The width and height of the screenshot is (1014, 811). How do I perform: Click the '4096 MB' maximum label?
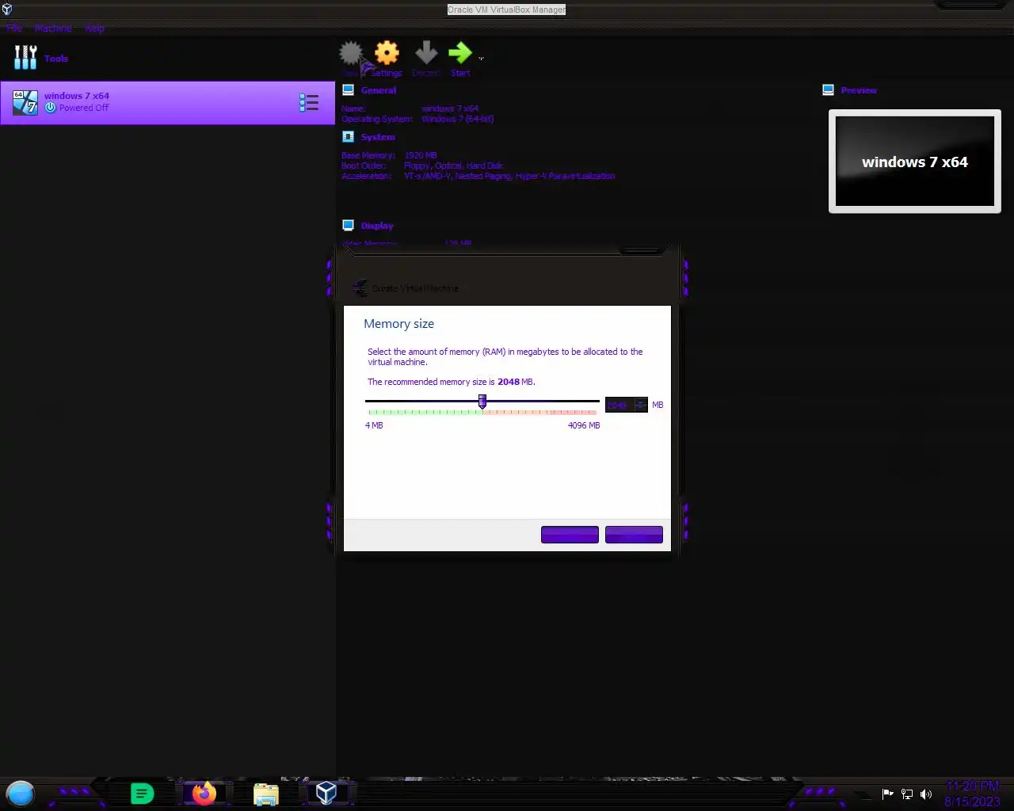click(x=584, y=425)
